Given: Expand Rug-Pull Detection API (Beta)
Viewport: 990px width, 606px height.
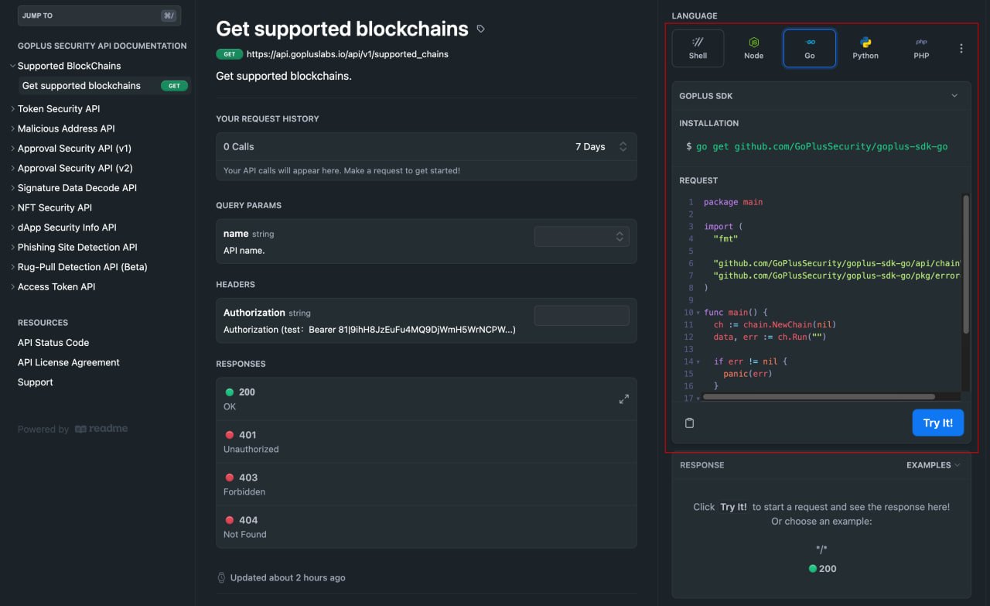Looking at the screenshot, I should (13, 267).
